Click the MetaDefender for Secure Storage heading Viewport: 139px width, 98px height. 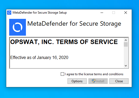74,24
